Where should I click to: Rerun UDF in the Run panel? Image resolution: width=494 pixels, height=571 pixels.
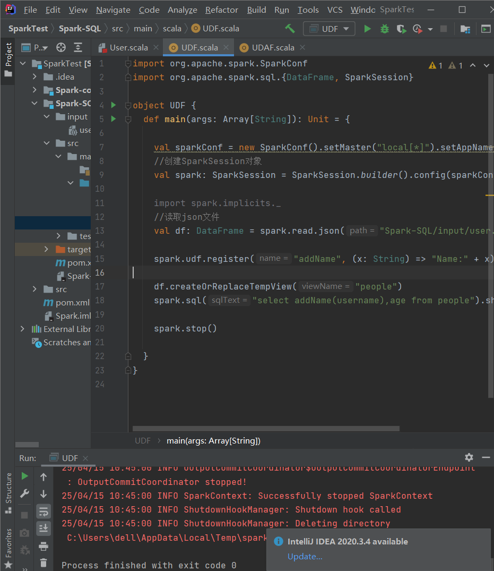[24, 476]
